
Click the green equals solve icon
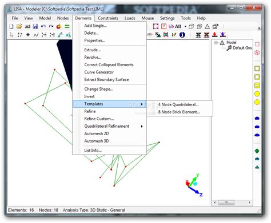67,26
